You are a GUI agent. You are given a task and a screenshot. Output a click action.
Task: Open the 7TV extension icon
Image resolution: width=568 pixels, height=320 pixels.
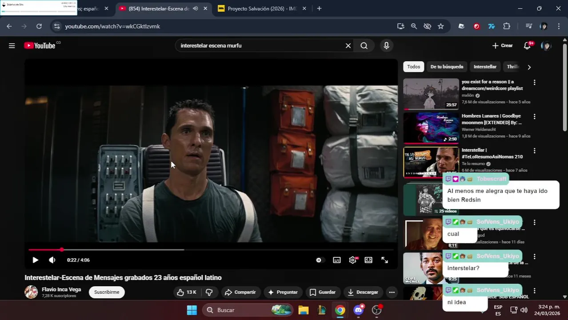pos(492,26)
